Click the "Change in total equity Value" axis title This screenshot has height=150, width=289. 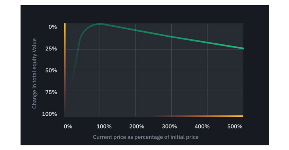coord(34,73)
